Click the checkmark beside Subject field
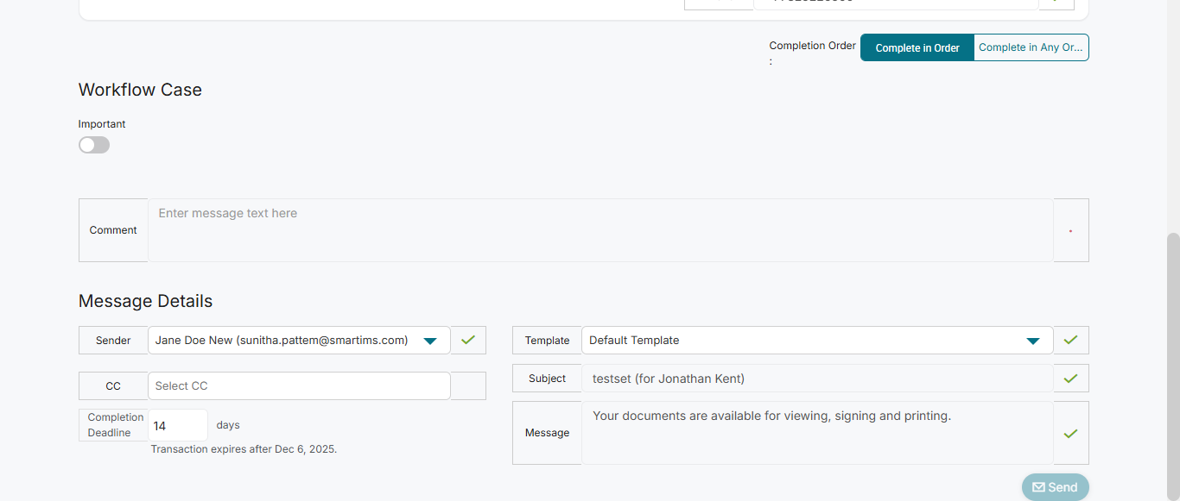Screen dimensions: 1180x501 tap(1070, 379)
